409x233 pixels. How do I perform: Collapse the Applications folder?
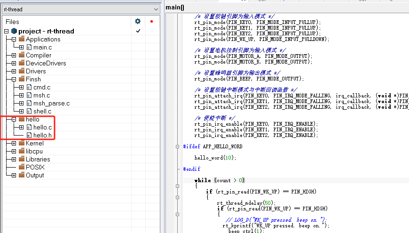click(14, 40)
